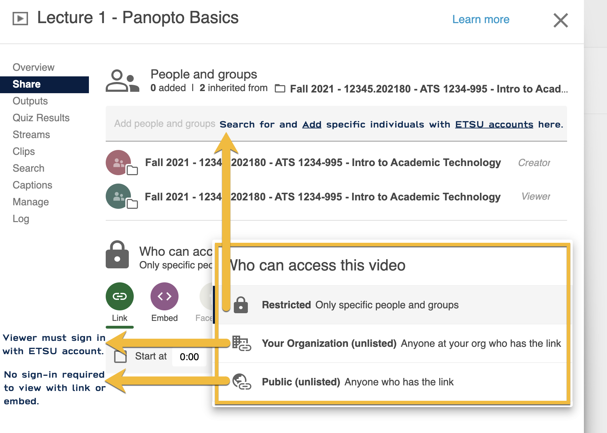Click the green Viewer group avatar
Viewport: 607px width, 433px height.
[x=119, y=196]
